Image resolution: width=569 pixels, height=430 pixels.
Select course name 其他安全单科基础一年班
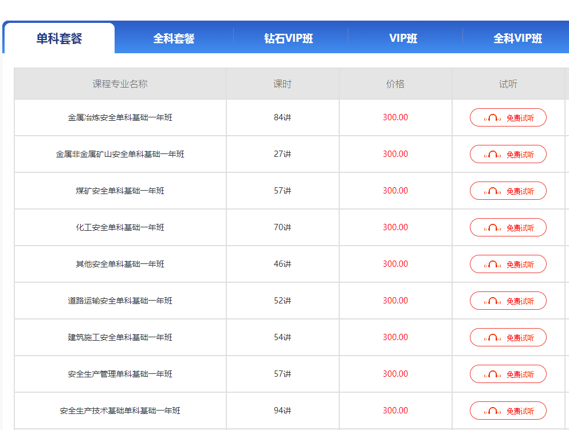coord(120,264)
